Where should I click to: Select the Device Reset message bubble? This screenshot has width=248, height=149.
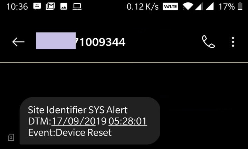(90, 121)
